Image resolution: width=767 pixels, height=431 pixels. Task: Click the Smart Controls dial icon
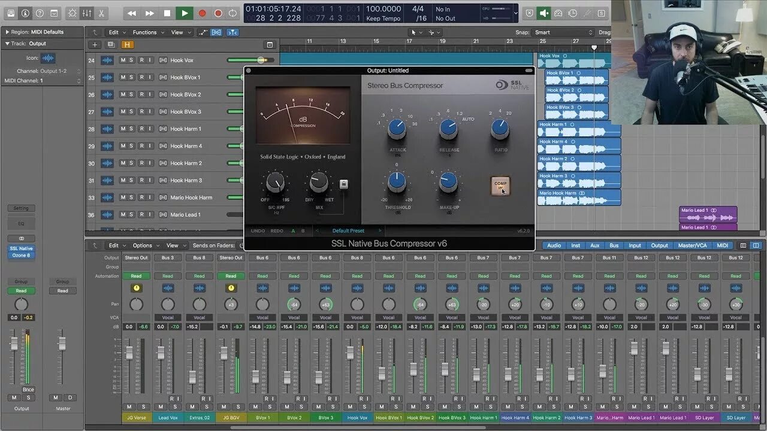click(x=73, y=13)
